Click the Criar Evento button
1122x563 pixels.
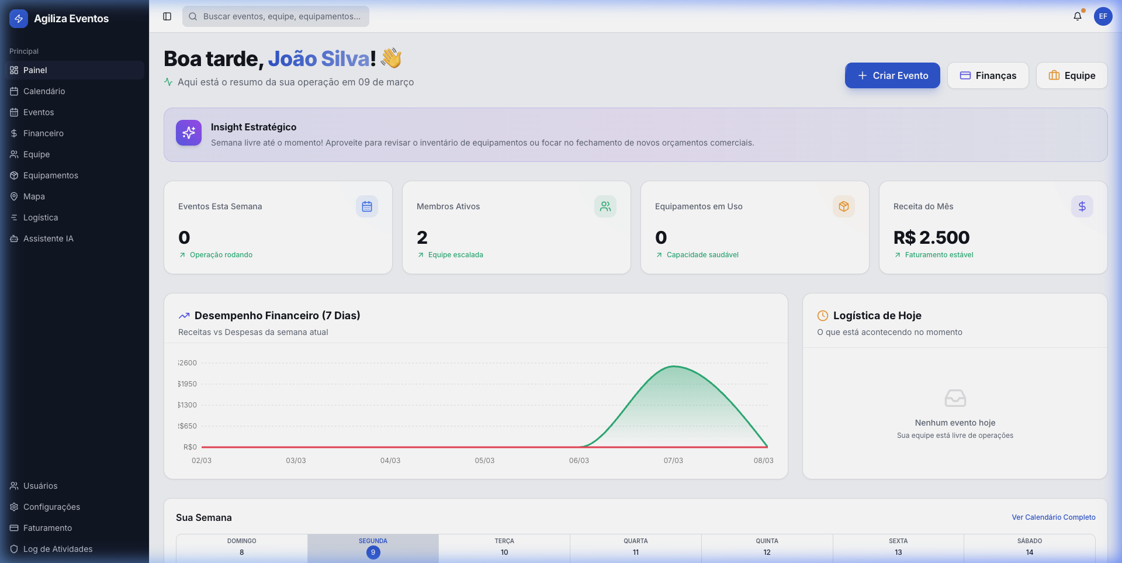click(x=892, y=75)
